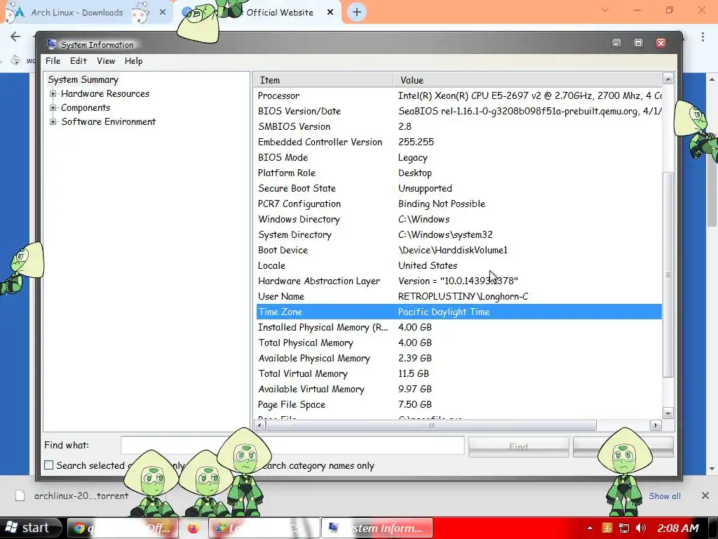Image resolution: width=718 pixels, height=539 pixels.
Task: Open a new browser tab
Action: click(x=357, y=13)
